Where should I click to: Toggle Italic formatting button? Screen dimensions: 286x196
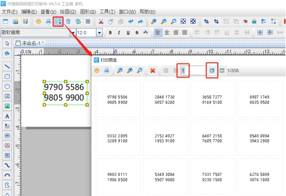click(x=119, y=32)
